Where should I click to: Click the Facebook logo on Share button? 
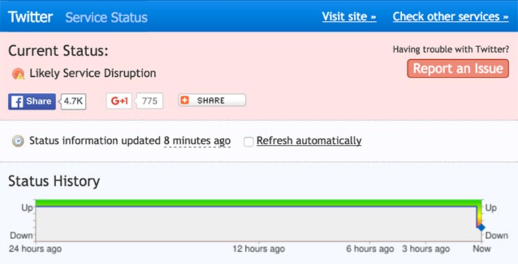click(x=17, y=102)
